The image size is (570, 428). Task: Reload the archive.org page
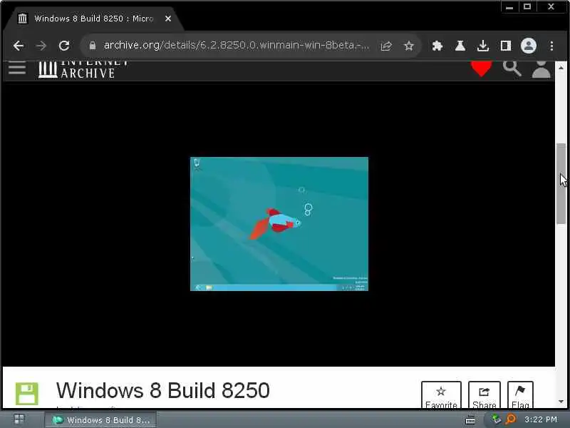64,46
